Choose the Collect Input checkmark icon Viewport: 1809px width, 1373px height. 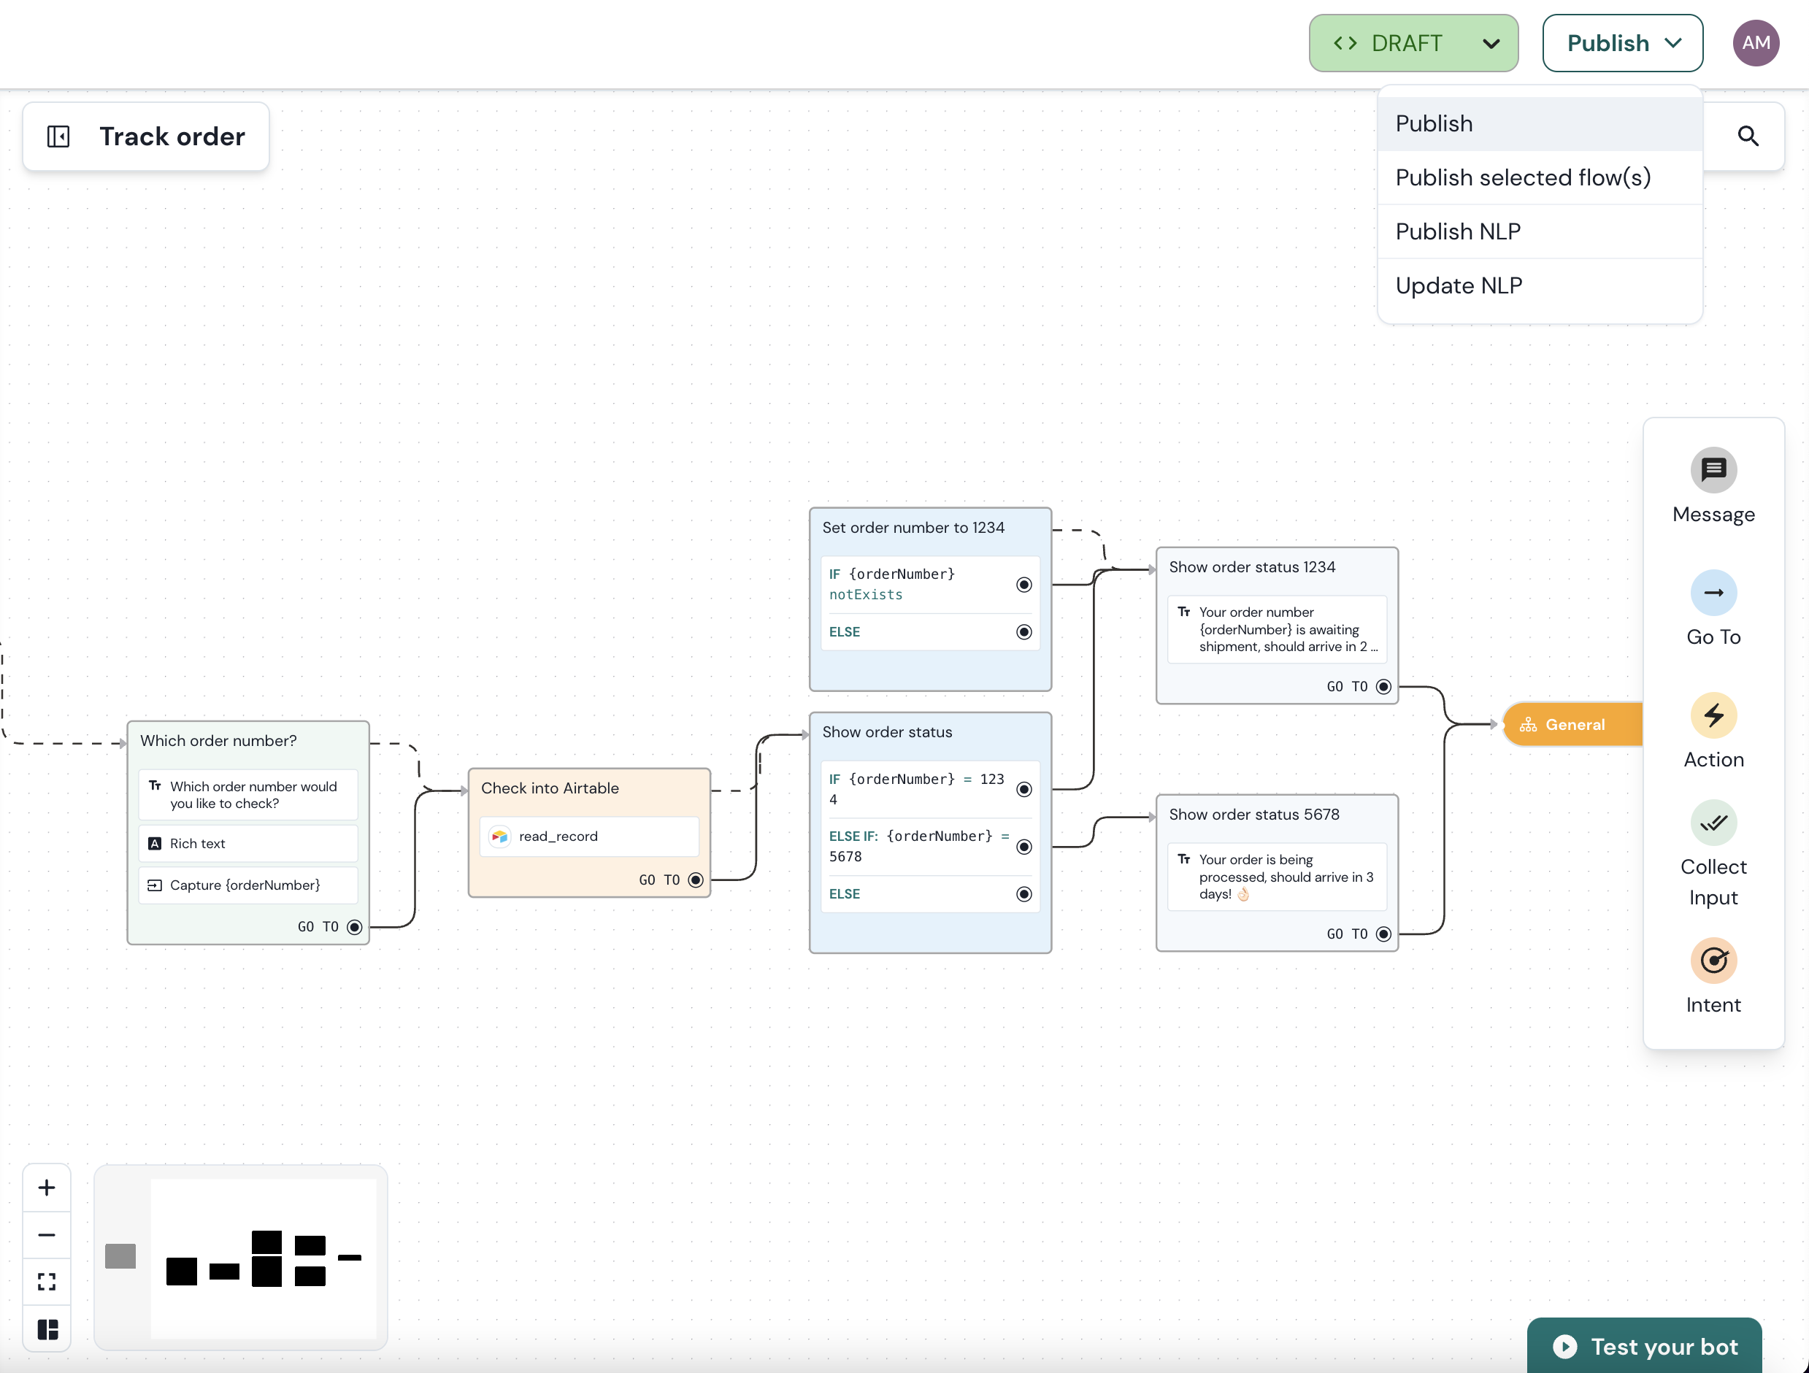[x=1713, y=823]
